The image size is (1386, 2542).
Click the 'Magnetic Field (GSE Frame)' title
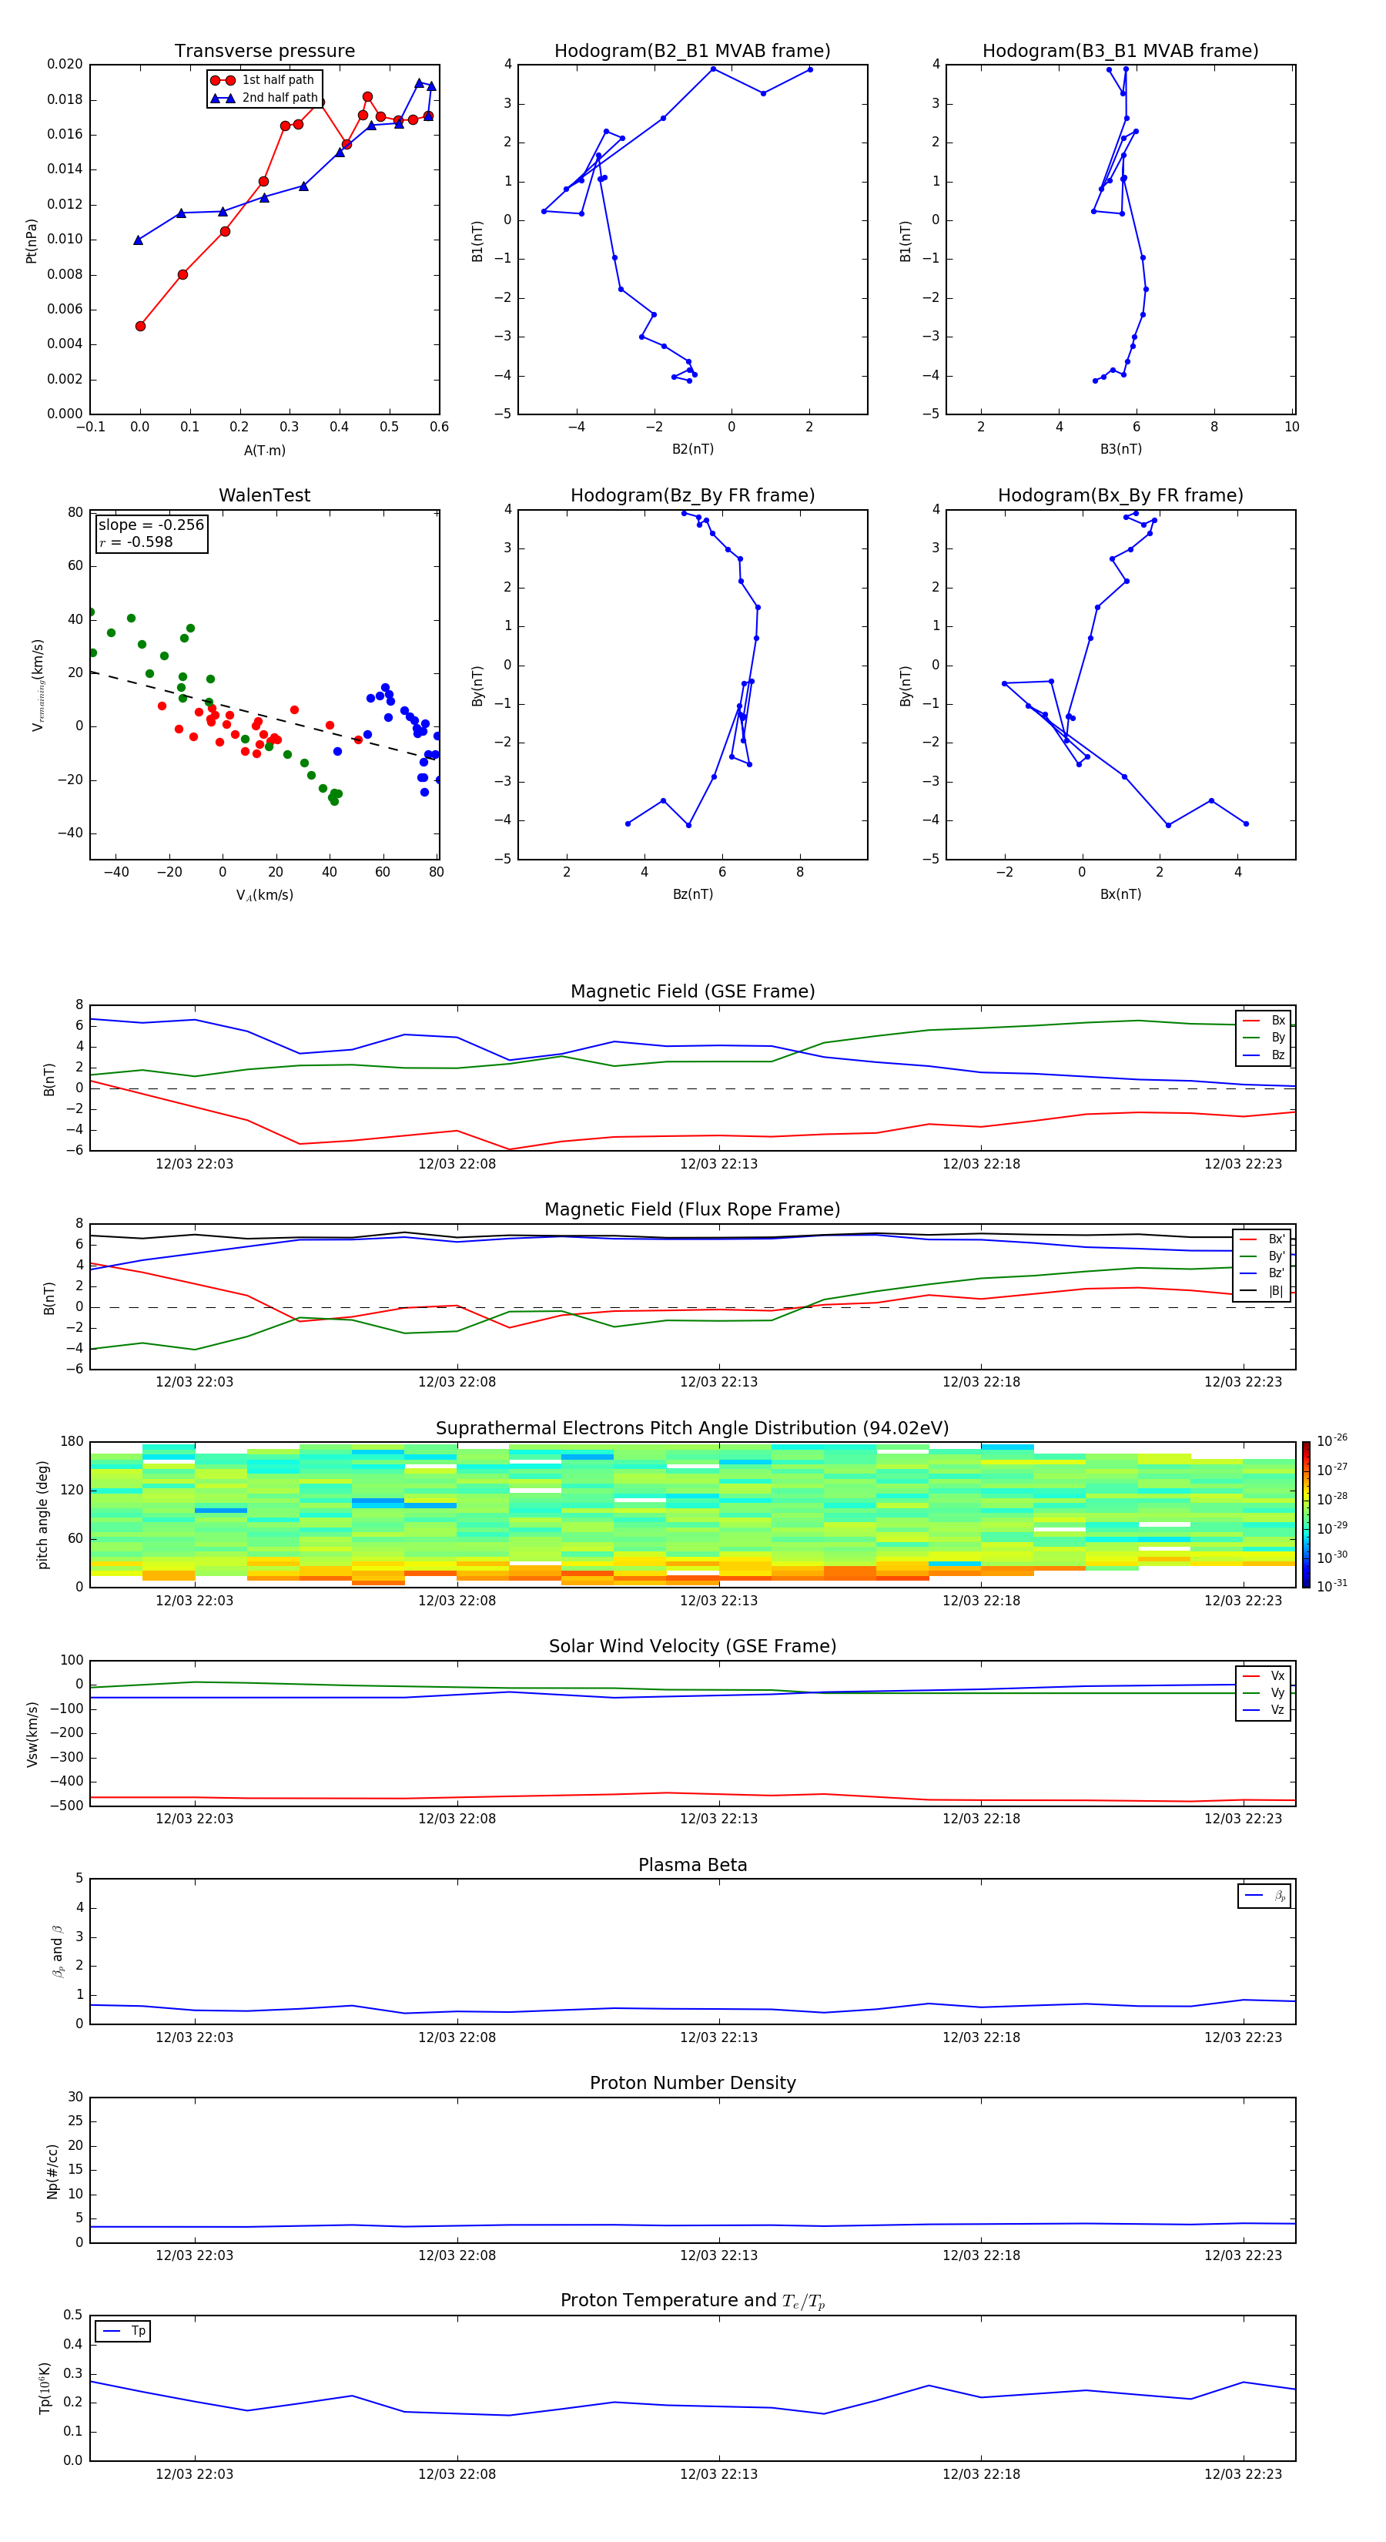point(692,991)
